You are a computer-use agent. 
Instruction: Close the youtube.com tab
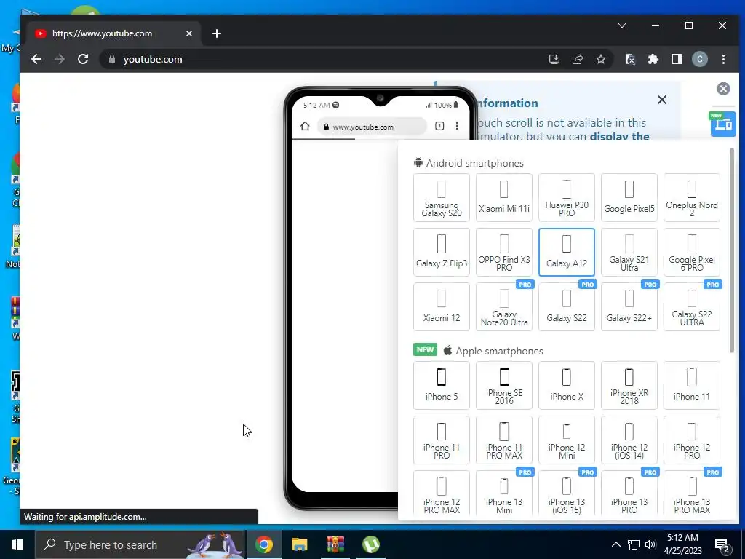point(189,33)
